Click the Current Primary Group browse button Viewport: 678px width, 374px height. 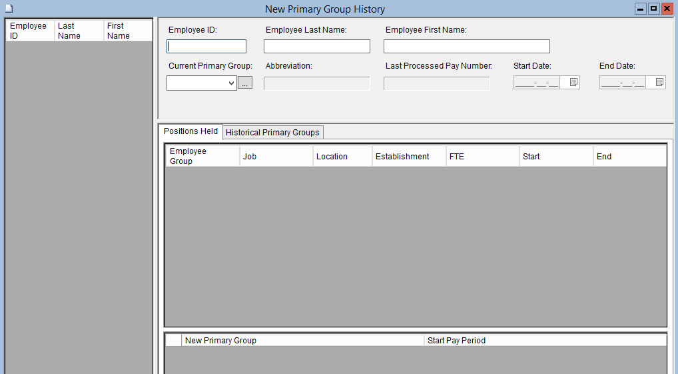tap(245, 83)
